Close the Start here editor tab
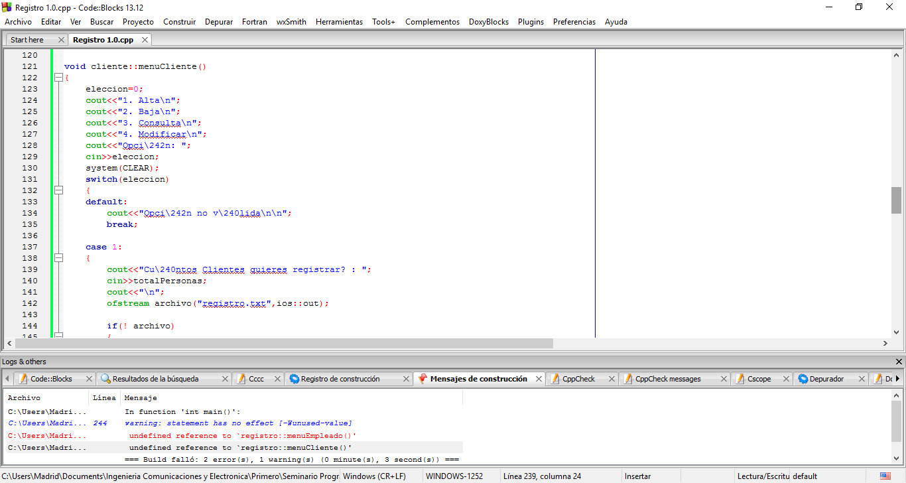This screenshot has width=906, height=483. 61,40
